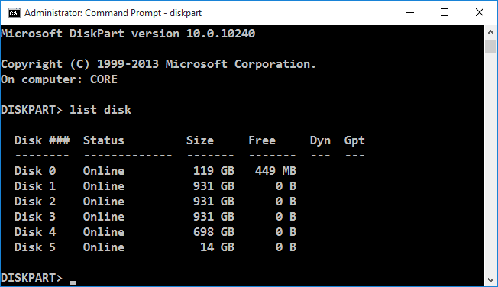
Task: Click the empty scrollbar track below thumb
Action: (x=490, y=163)
